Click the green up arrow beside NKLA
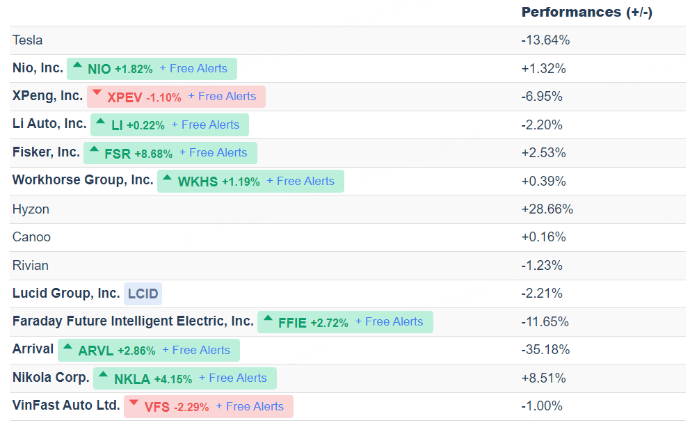Viewport: 690px width, 425px height. click(104, 375)
